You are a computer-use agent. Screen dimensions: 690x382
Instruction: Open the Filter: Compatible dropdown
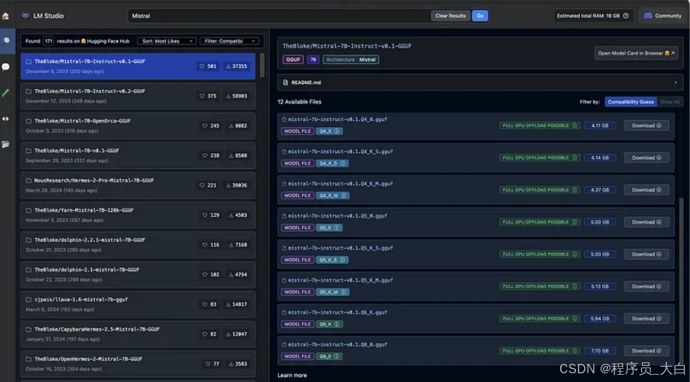pos(229,41)
